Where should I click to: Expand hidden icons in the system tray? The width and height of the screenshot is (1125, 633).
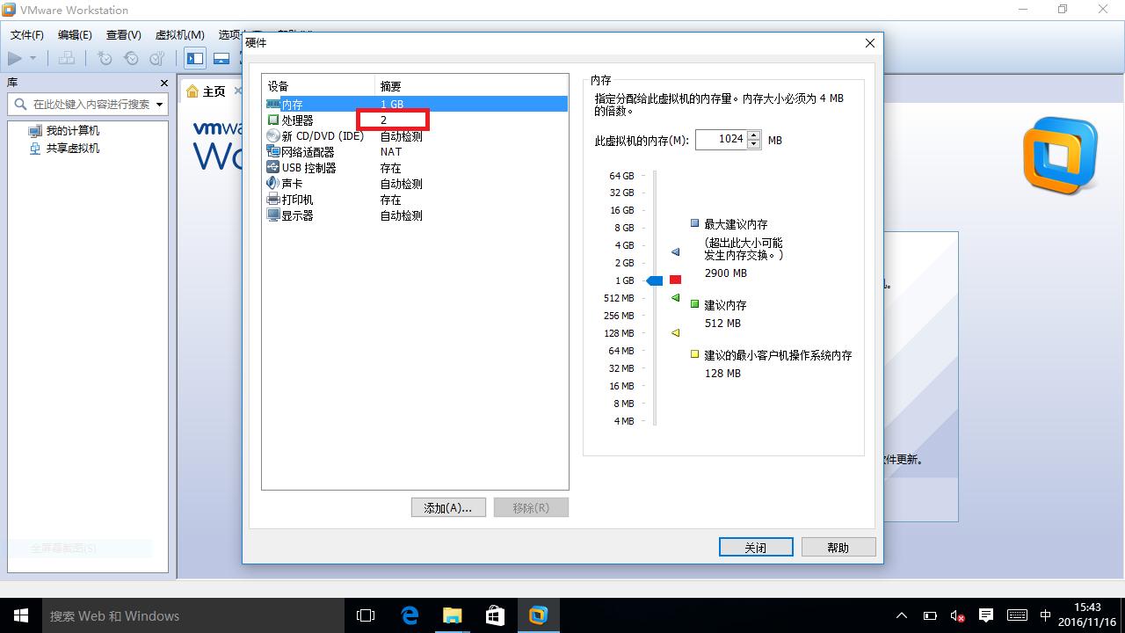click(902, 615)
